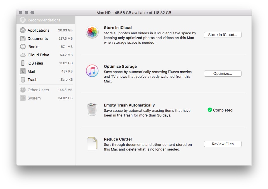Open the iBooks category label
This screenshot has height=189, width=268.
33,47
